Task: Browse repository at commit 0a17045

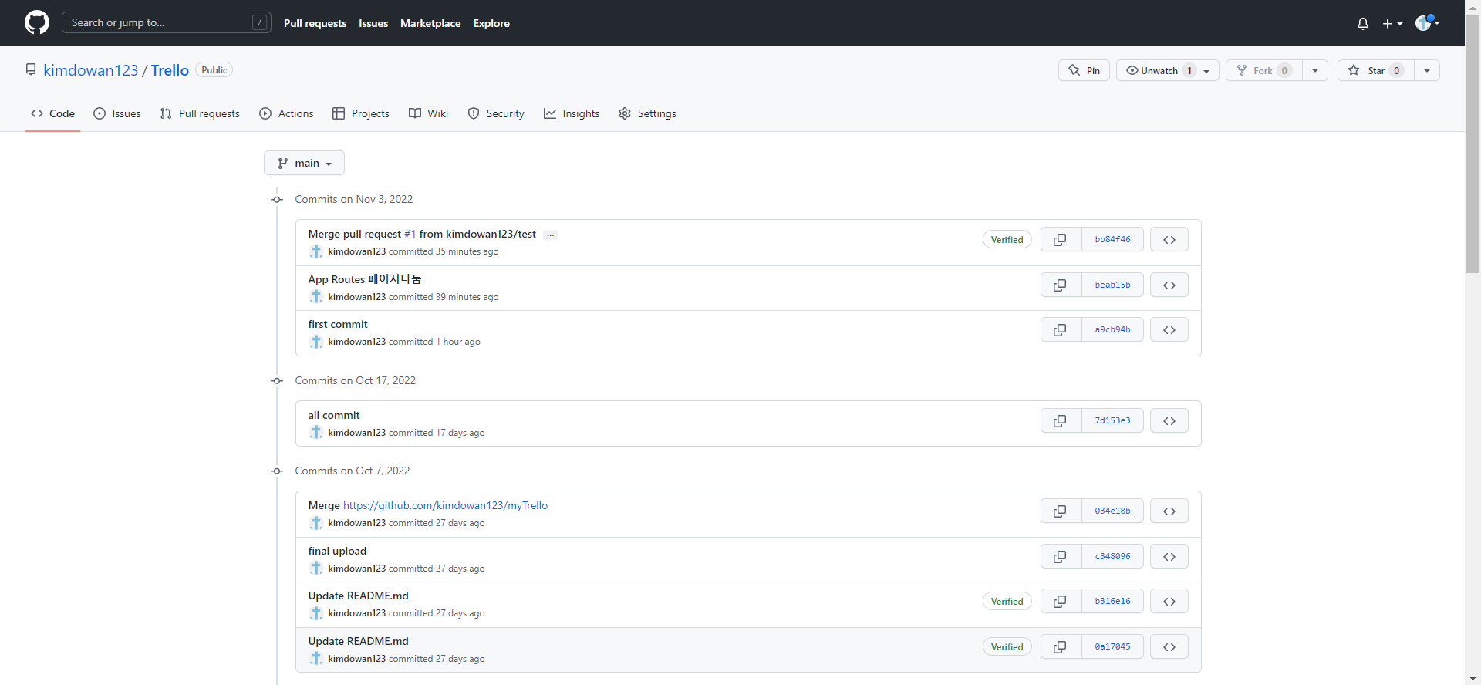Action: click(1169, 647)
